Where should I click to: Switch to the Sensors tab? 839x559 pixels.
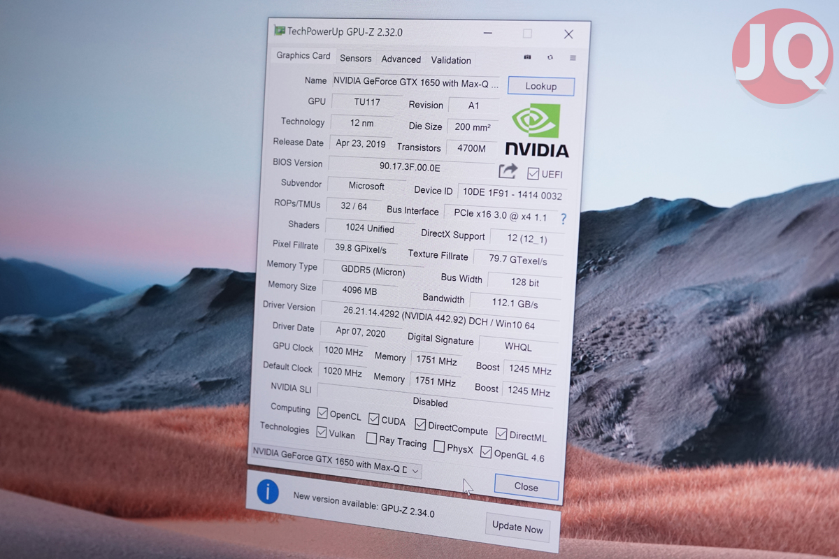(356, 59)
